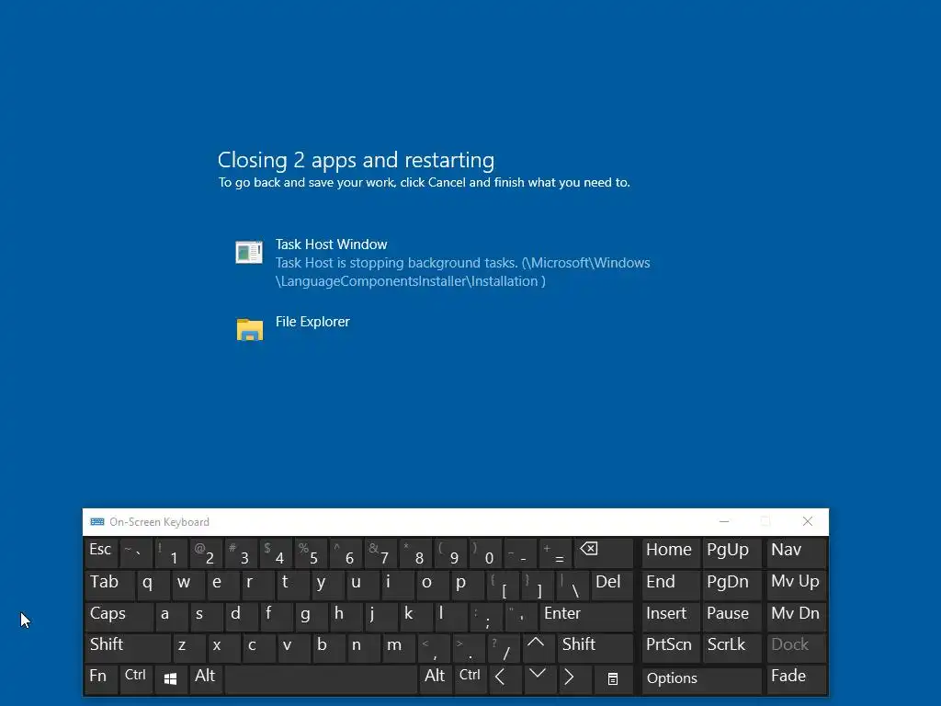The width and height of the screenshot is (941, 706).
Task: Tap the letter g key
Action: 311,616
